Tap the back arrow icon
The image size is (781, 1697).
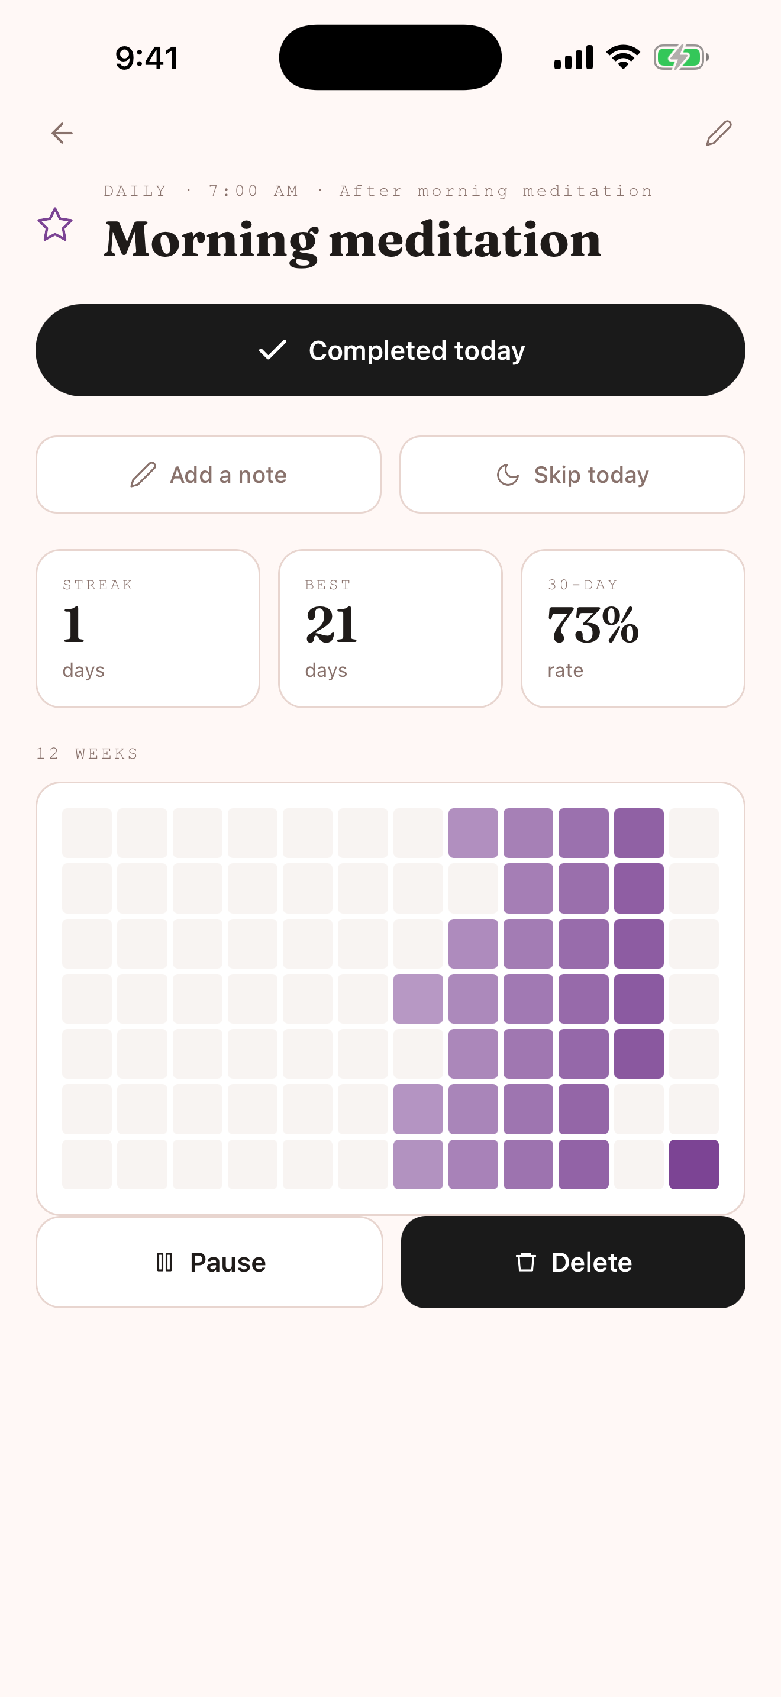tap(62, 133)
